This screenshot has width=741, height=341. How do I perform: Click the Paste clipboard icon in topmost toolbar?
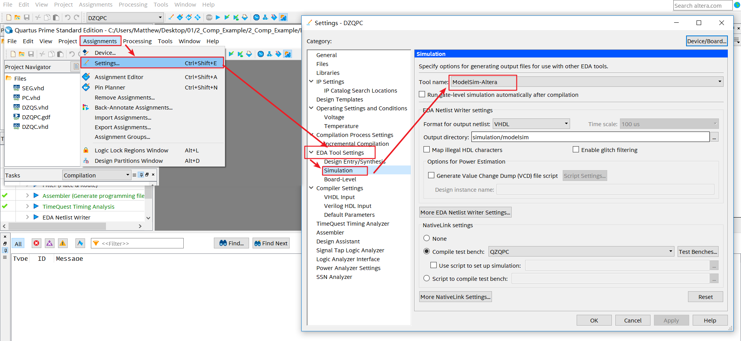[56, 17]
